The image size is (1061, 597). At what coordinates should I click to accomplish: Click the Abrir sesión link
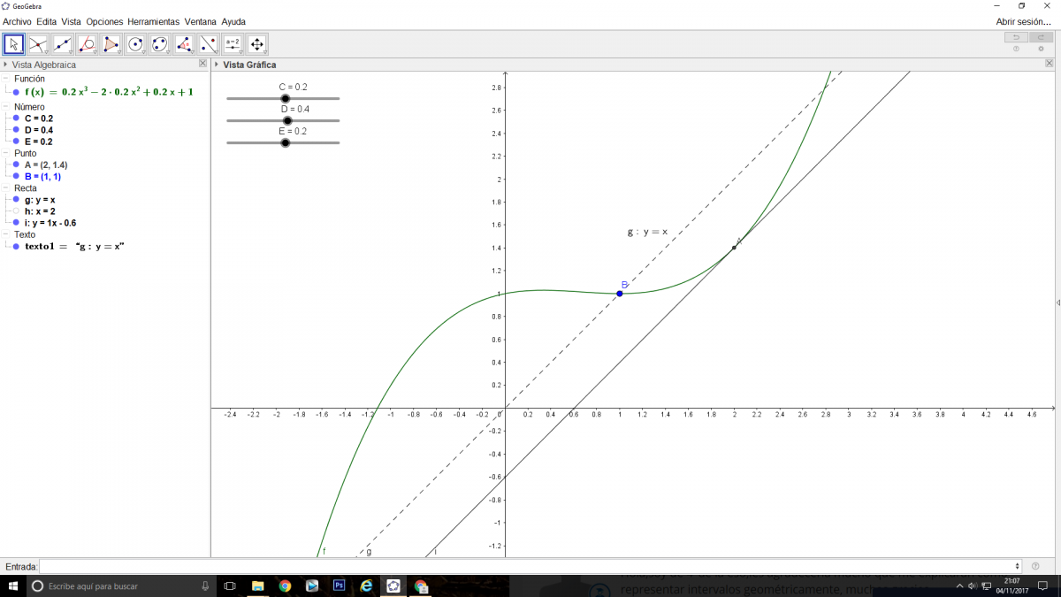pyautogui.click(x=1023, y=21)
